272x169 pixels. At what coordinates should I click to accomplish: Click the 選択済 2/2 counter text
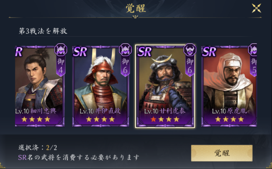tap(38, 148)
